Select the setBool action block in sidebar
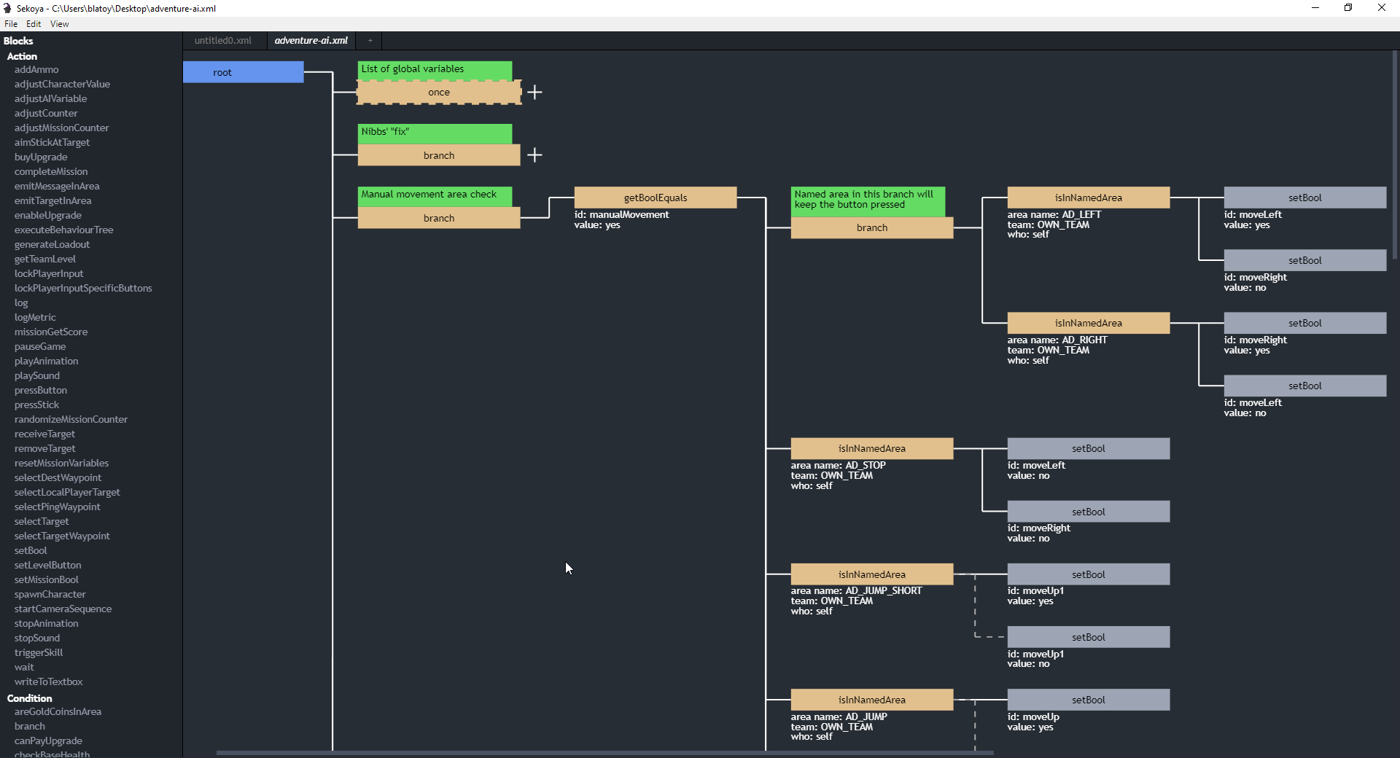This screenshot has width=1400, height=758. click(x=30, y=550)
